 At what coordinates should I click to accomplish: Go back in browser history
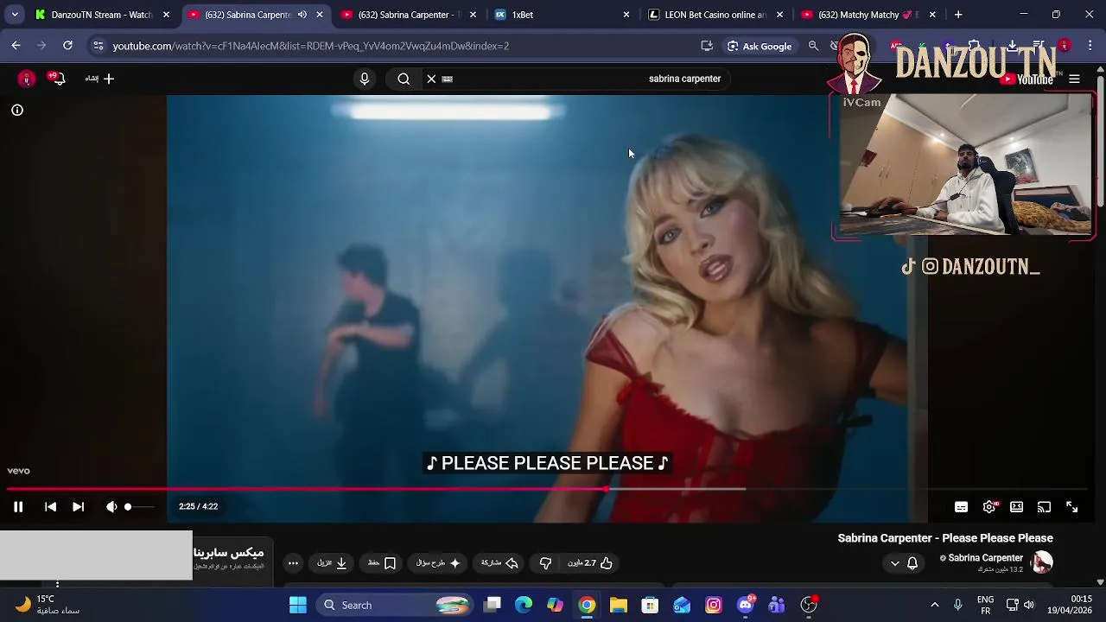tap(16, 46)
